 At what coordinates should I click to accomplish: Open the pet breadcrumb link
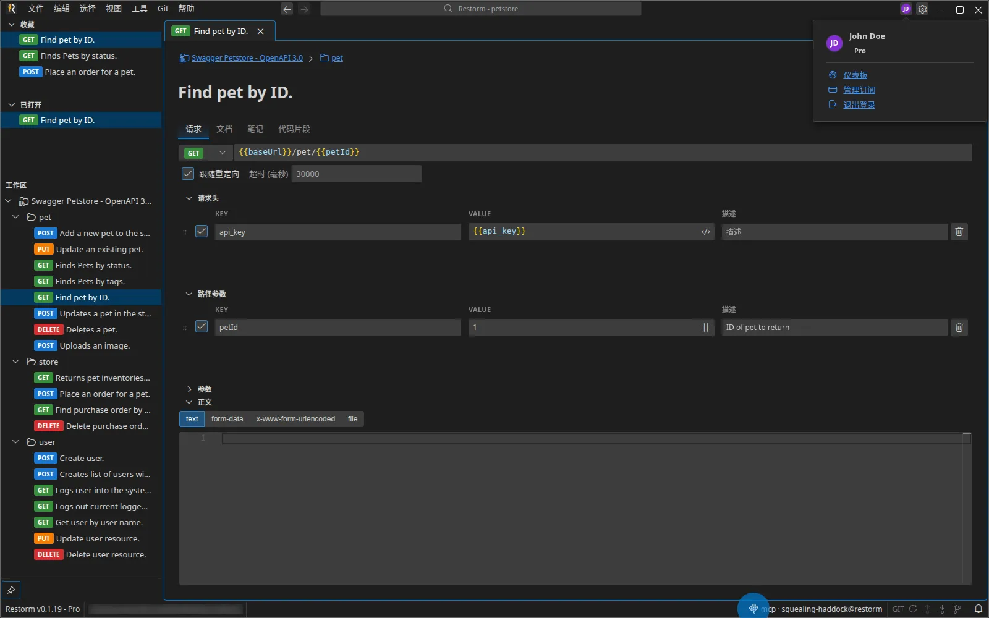click(337, 58)
